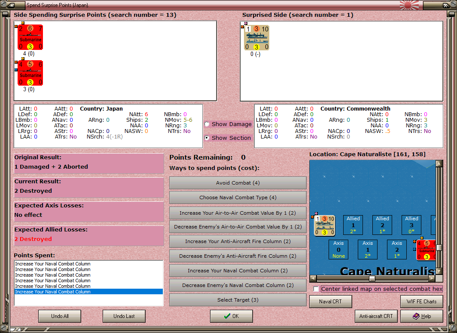Click the convoy counter on the map
This screenshot has height=333, width=457.
[325, 225]
